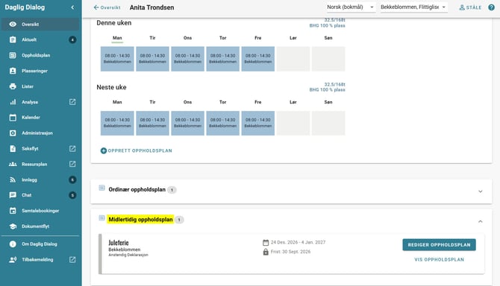500x286 pixels.
Task: Select Lister in sidebar menu
Action: pos(40,86)
